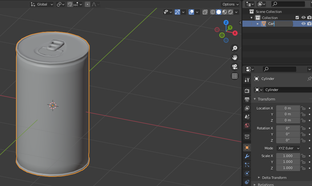Toggle X-ray mode in viewport header

tap(205, 12)
